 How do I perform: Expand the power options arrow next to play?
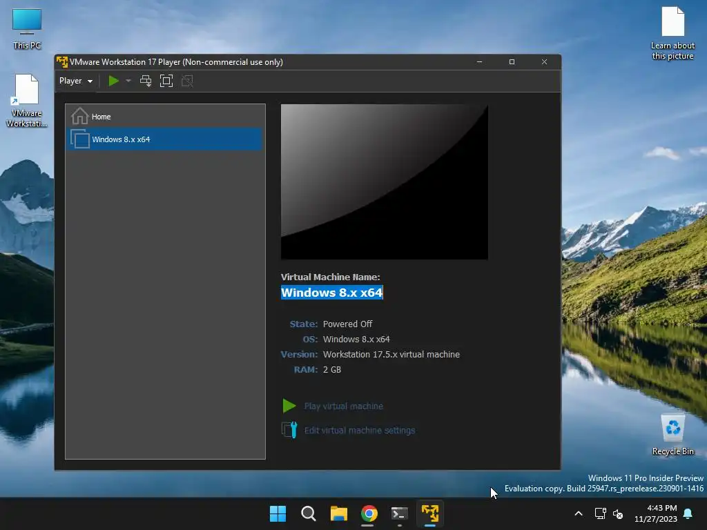coord(128,81)
